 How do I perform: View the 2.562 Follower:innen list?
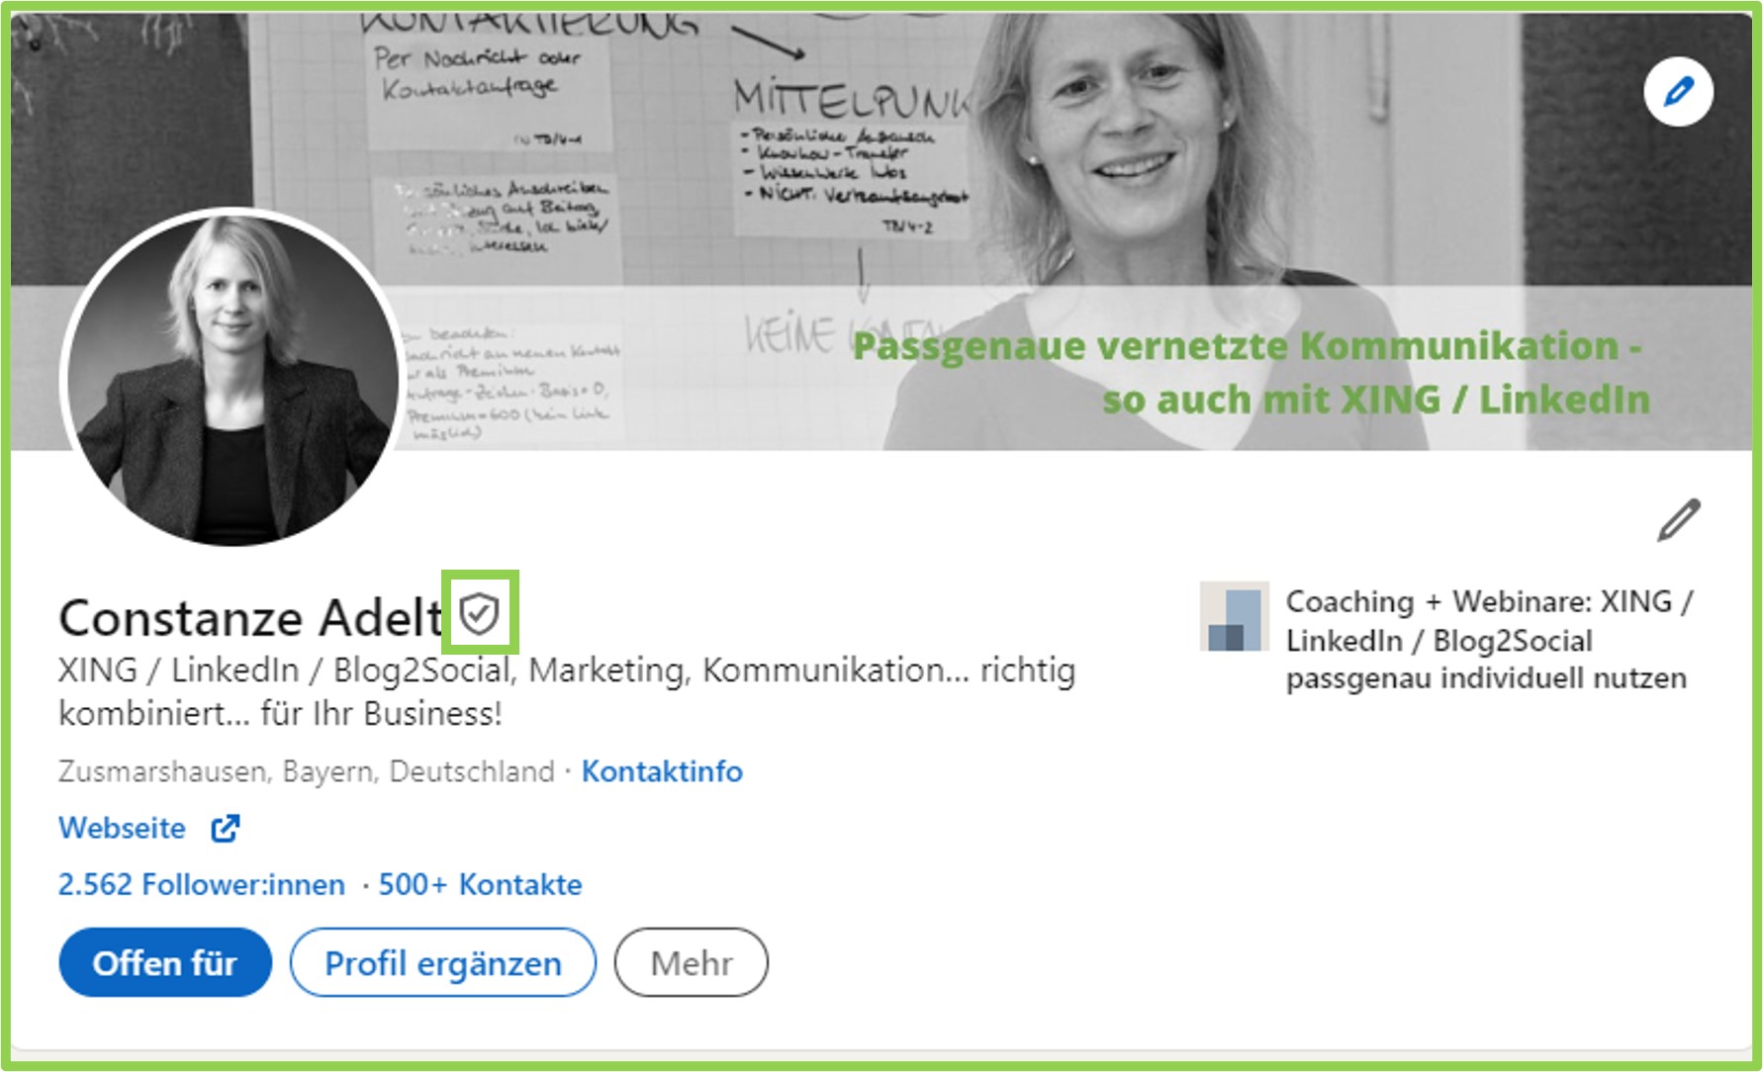(202, 884)
